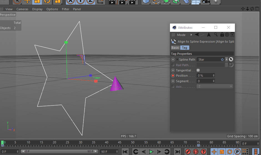Image resolution: width=261 pixels, height=155 pixels.
Task: Select the Move tool in top toolbar
Action: 27,1
